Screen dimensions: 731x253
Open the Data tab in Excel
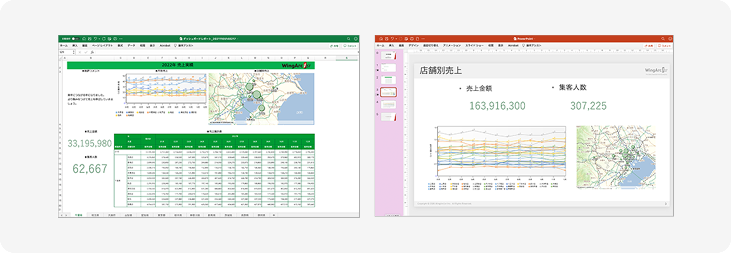pyautogui.click(x=131, y=46)
